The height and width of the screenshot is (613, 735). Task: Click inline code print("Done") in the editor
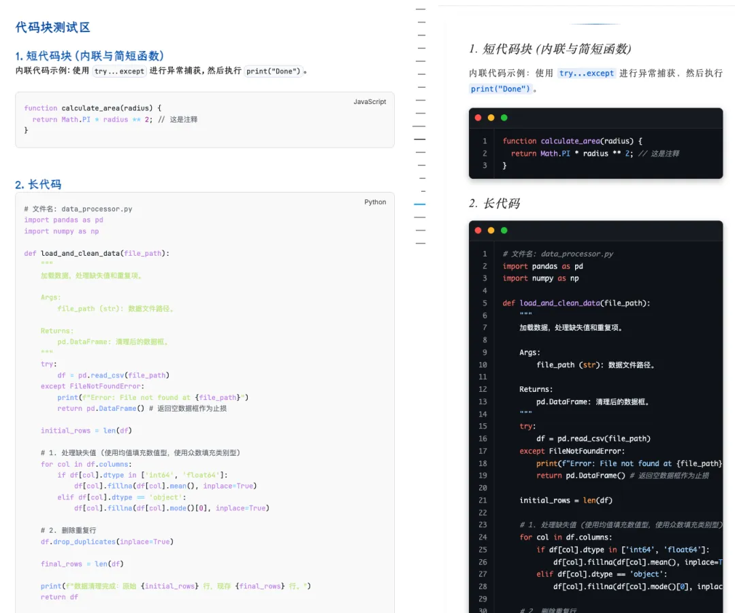point(274,71)
